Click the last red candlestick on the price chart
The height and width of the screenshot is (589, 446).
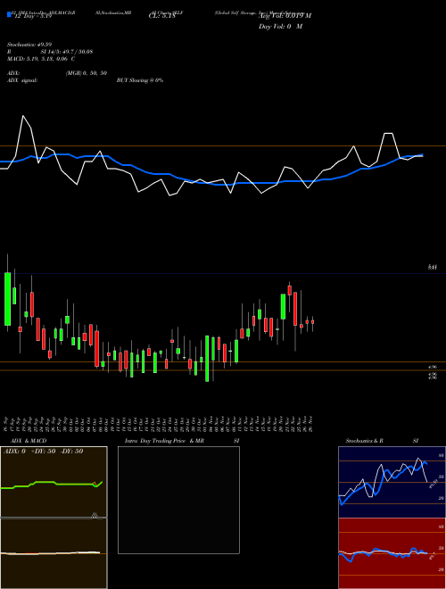[312, 322]
